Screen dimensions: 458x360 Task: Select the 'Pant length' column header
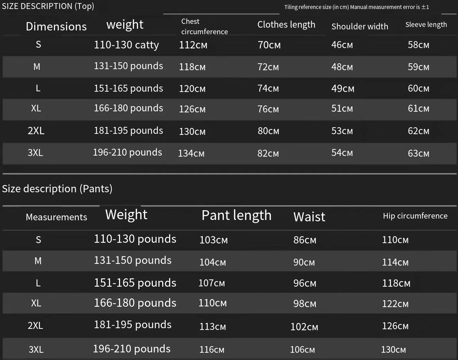click(x=236, y=215)
